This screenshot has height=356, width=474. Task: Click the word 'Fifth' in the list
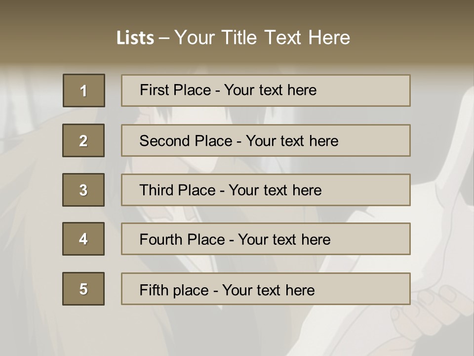154,290
